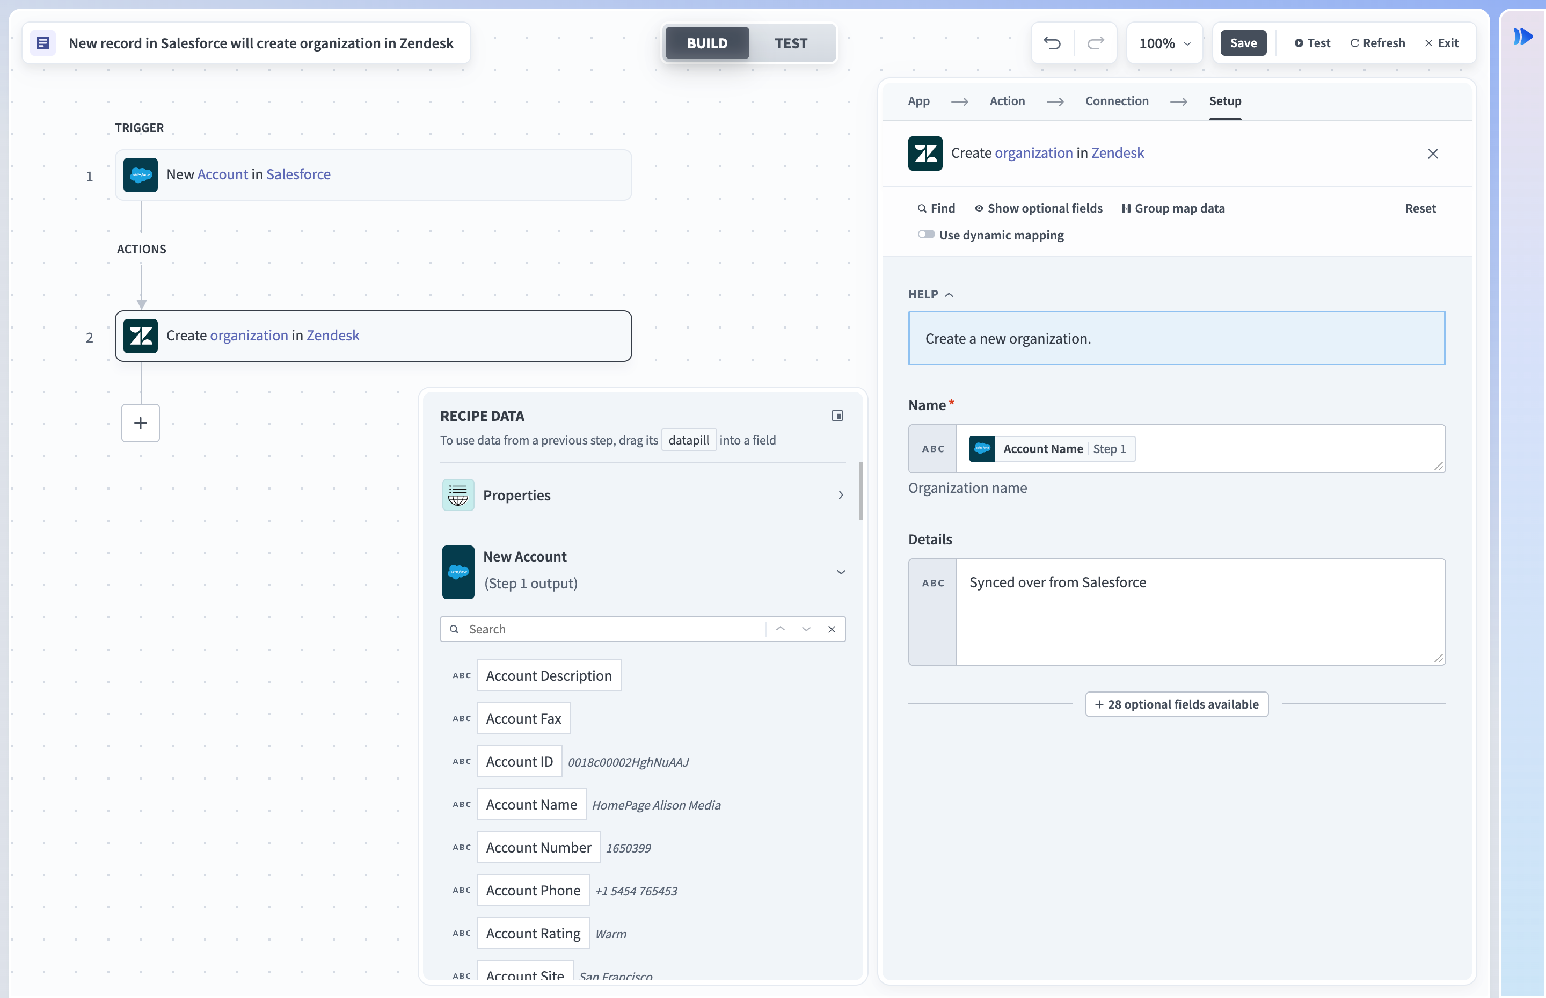Open the blue side panel arrow icon

[1523, 37]
